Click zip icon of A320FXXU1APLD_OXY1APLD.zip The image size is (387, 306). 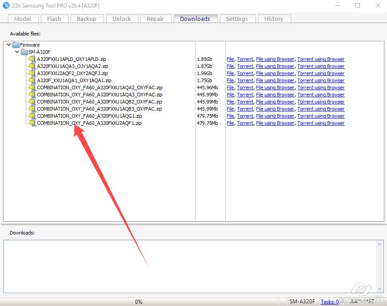click(32, 59)
